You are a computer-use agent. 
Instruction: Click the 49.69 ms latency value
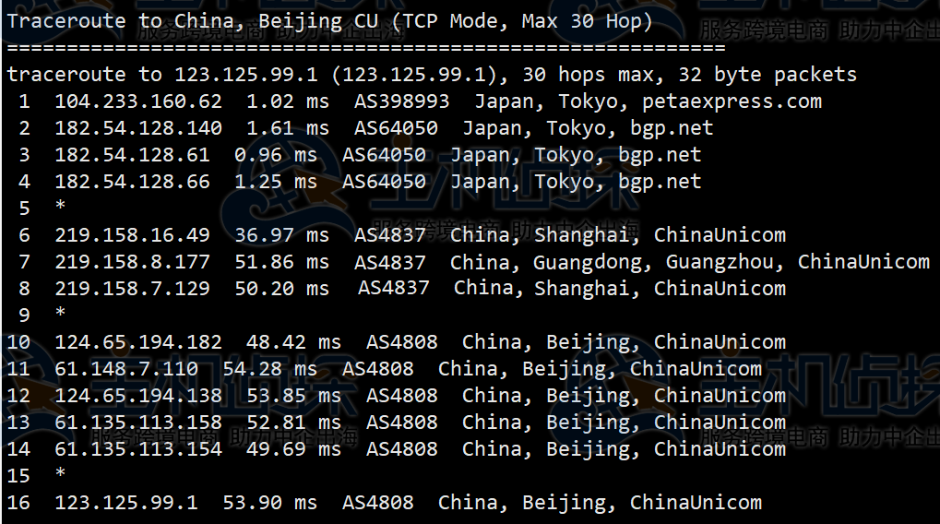click(293, 449)
